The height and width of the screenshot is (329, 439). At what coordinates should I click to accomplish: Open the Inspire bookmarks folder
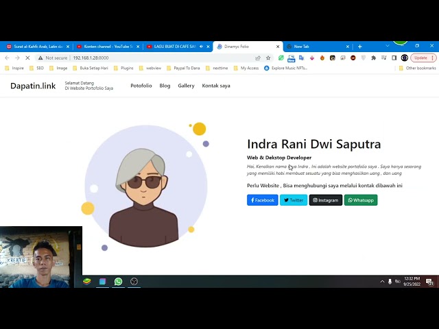click(14, 68)
